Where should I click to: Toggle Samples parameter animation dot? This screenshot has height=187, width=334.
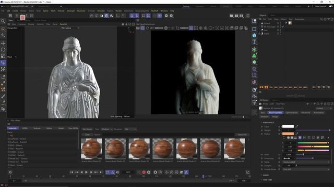[262, 166]
